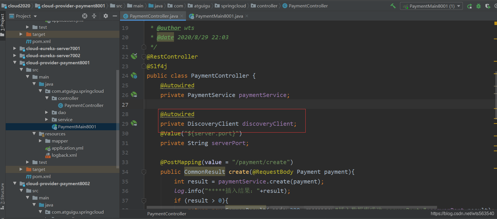Open the Structure tool window tab

tap(3, 196)
